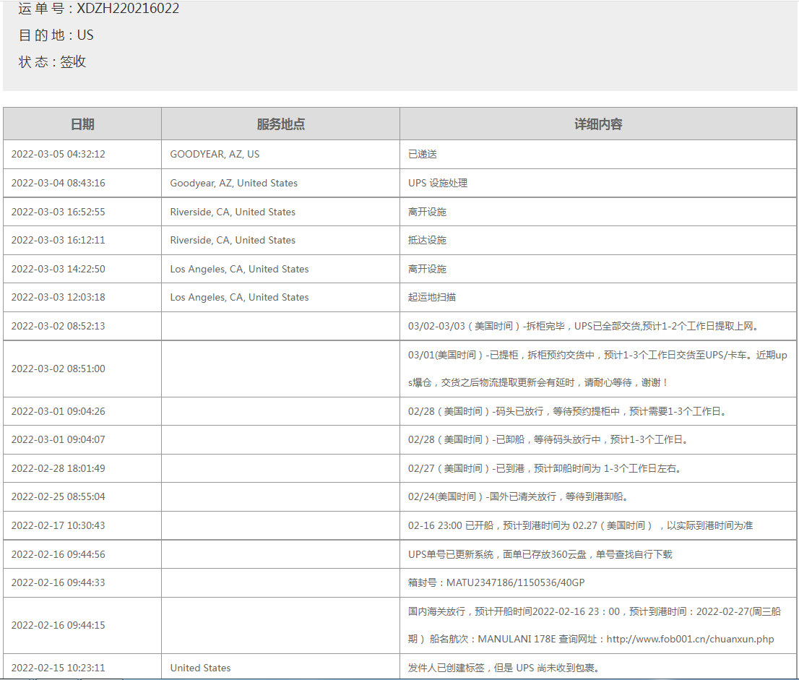
Task: Select the waybill number XDZH220216022
Action: (128, 9)
